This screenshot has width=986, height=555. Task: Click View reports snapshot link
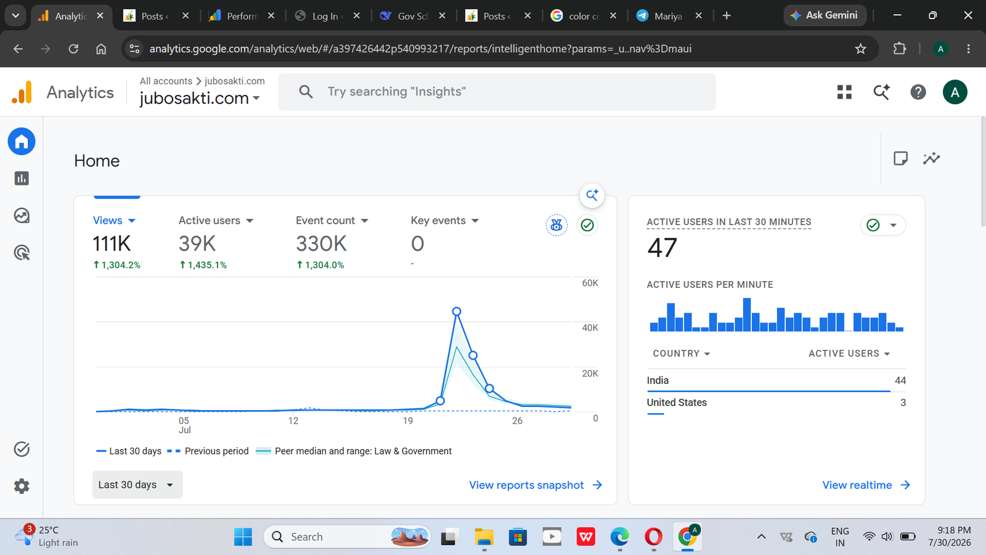[x=536, y=485]
